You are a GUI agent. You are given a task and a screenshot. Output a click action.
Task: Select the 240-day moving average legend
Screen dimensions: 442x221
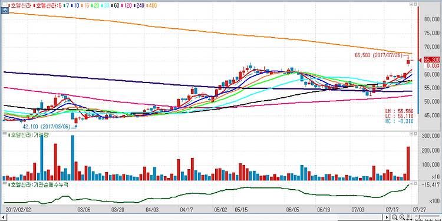coord(139,5)
